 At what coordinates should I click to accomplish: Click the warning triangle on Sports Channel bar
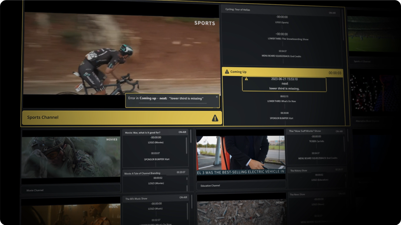tap(215, 118)
